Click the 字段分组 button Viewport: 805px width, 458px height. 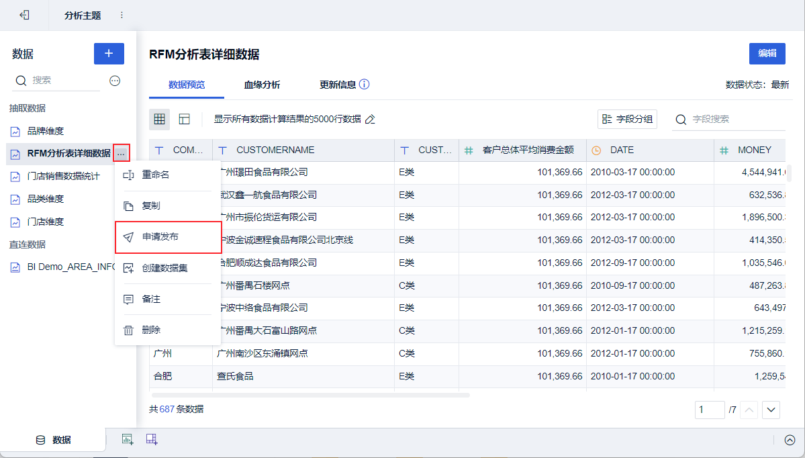click(627, 119)
